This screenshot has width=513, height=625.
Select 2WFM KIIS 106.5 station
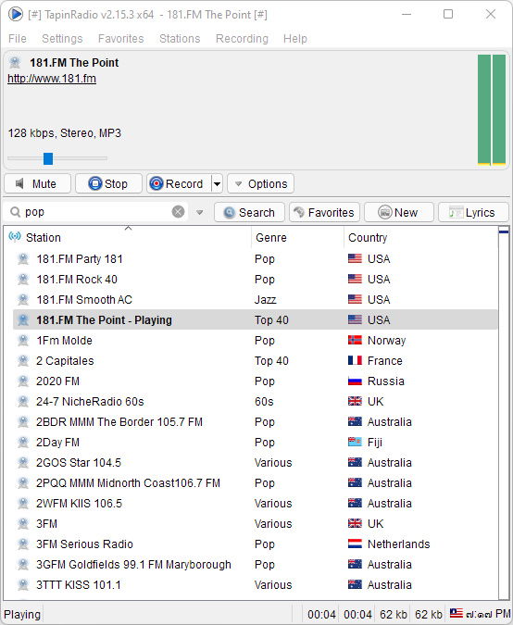point(79,503)
